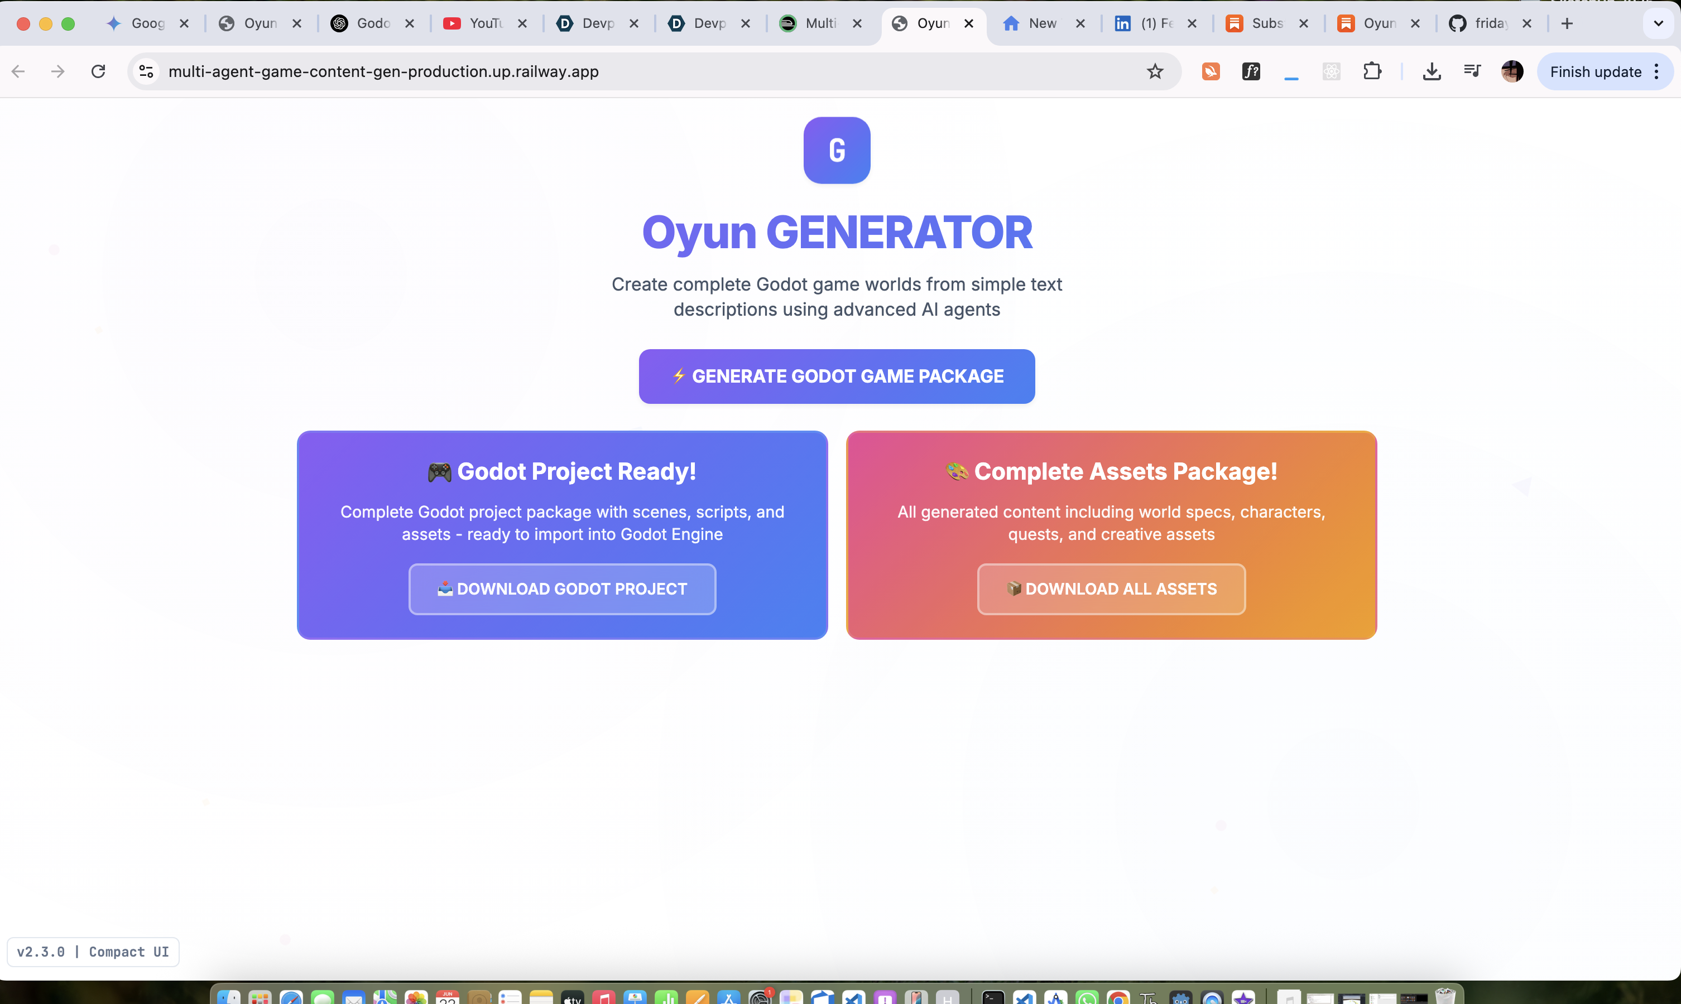
Task: Reload the current page
Action: (x=98, y=71)
